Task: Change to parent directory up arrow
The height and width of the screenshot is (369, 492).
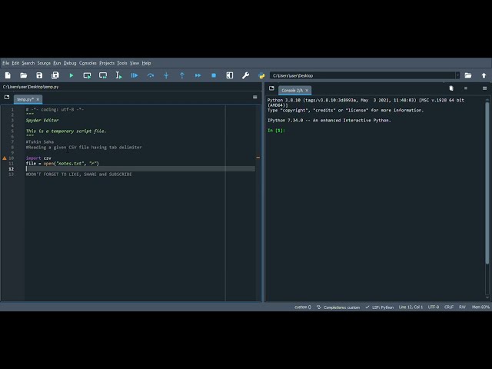Action: click(484, 75)
